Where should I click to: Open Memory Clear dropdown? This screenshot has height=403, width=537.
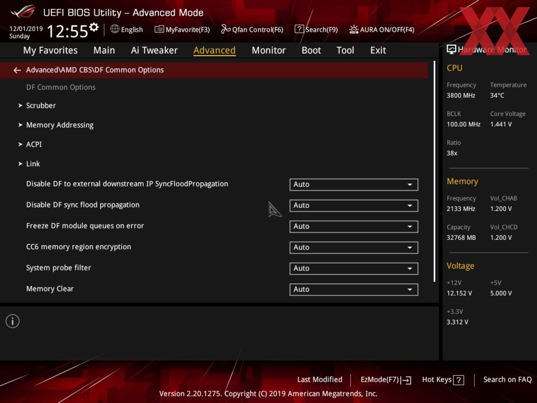pyautogui.click(x=354, y=289)
